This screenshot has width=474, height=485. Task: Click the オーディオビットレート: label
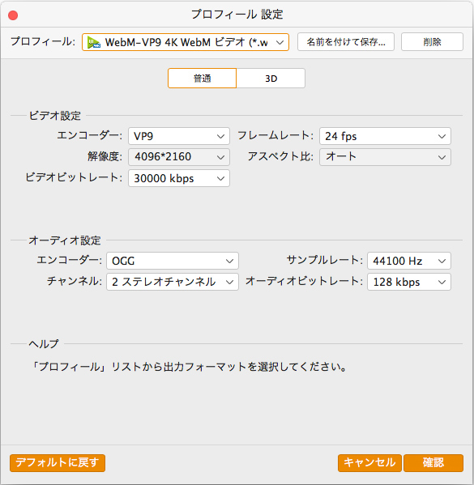[304, 281]
